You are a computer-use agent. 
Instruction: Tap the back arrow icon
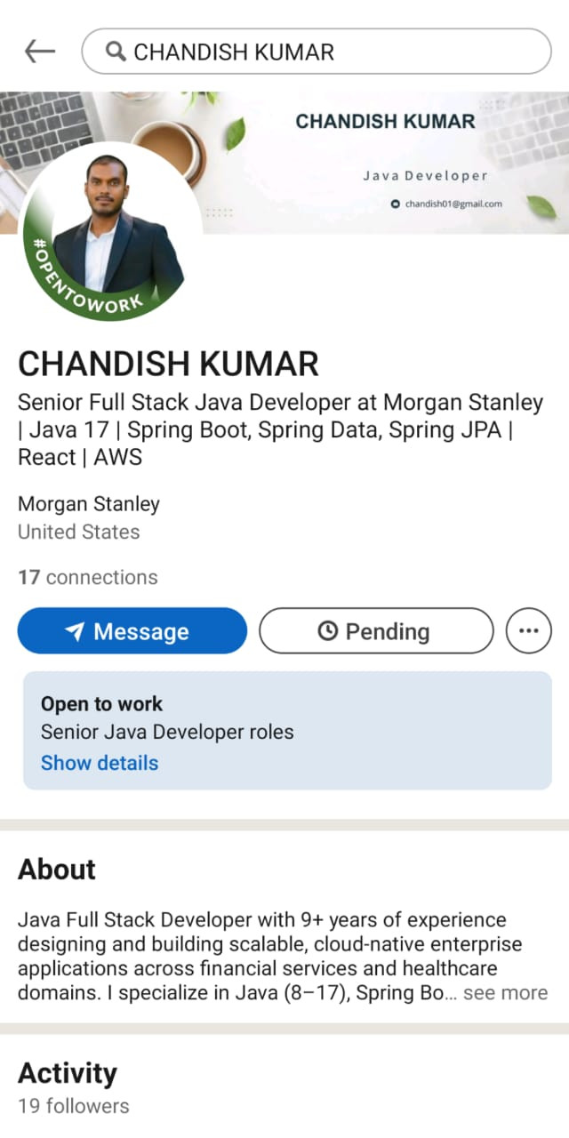(x=40, y=52)
